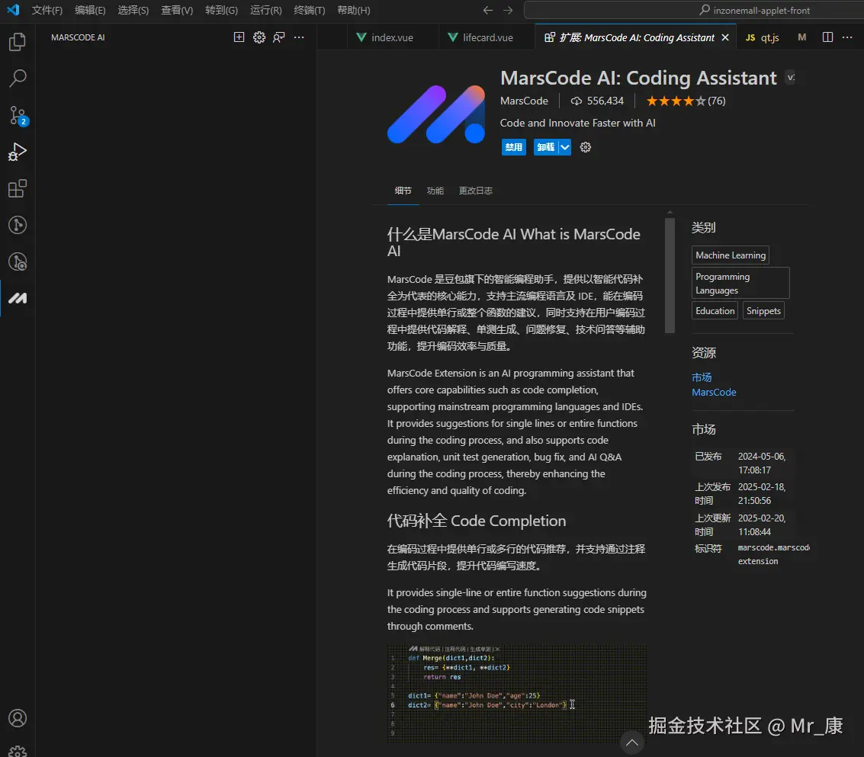Image resolution: width=864 pixels, height=757 pixels.
Task: Open the 终端(T) menu
Action: [310, 11]
